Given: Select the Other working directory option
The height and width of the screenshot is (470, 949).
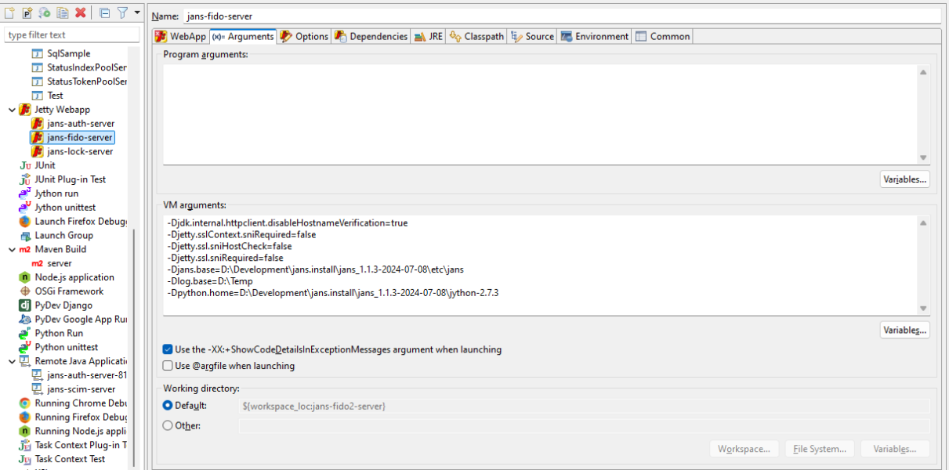Looking at the screenshot, I should point(168,425).
